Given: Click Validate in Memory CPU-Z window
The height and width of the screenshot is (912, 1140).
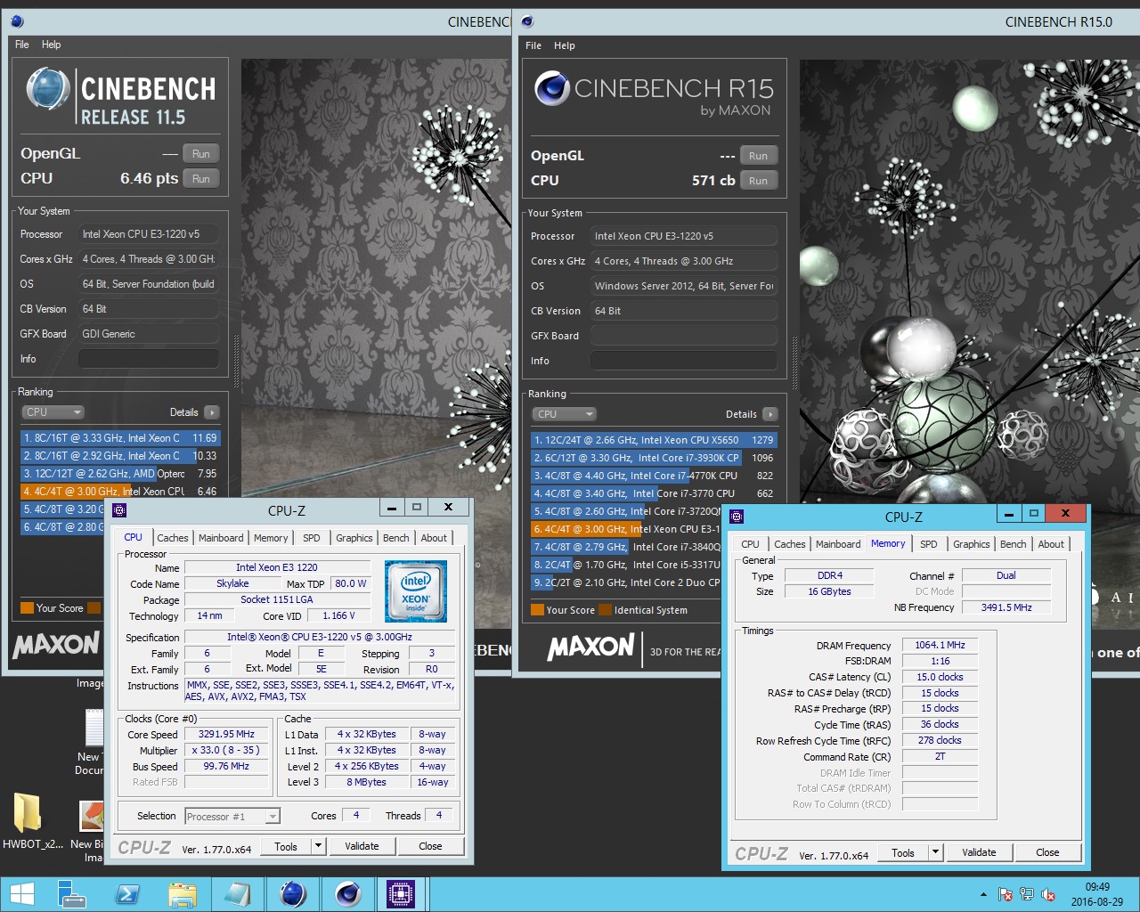Looking at the screenshot, I should point(979,852).
